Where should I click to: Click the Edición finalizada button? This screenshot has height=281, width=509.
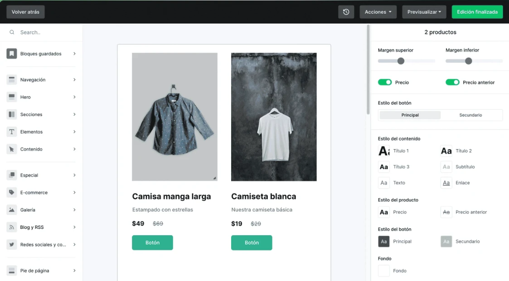(477, 12)
